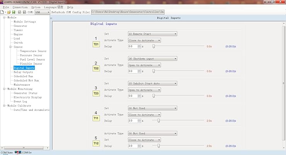Open the Language menu

tap(53, 7)
